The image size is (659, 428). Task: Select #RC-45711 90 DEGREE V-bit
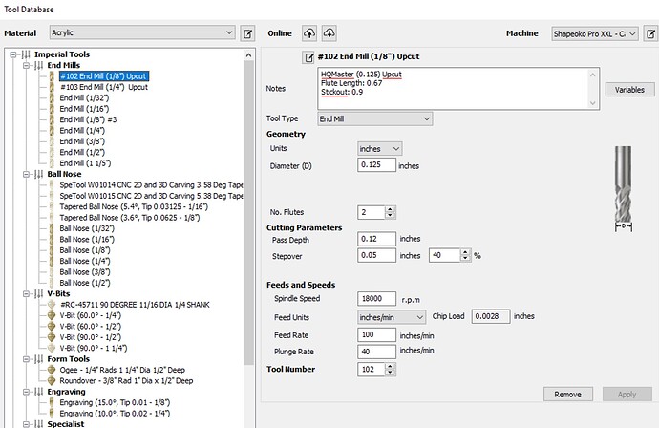[x=135, y=305]
